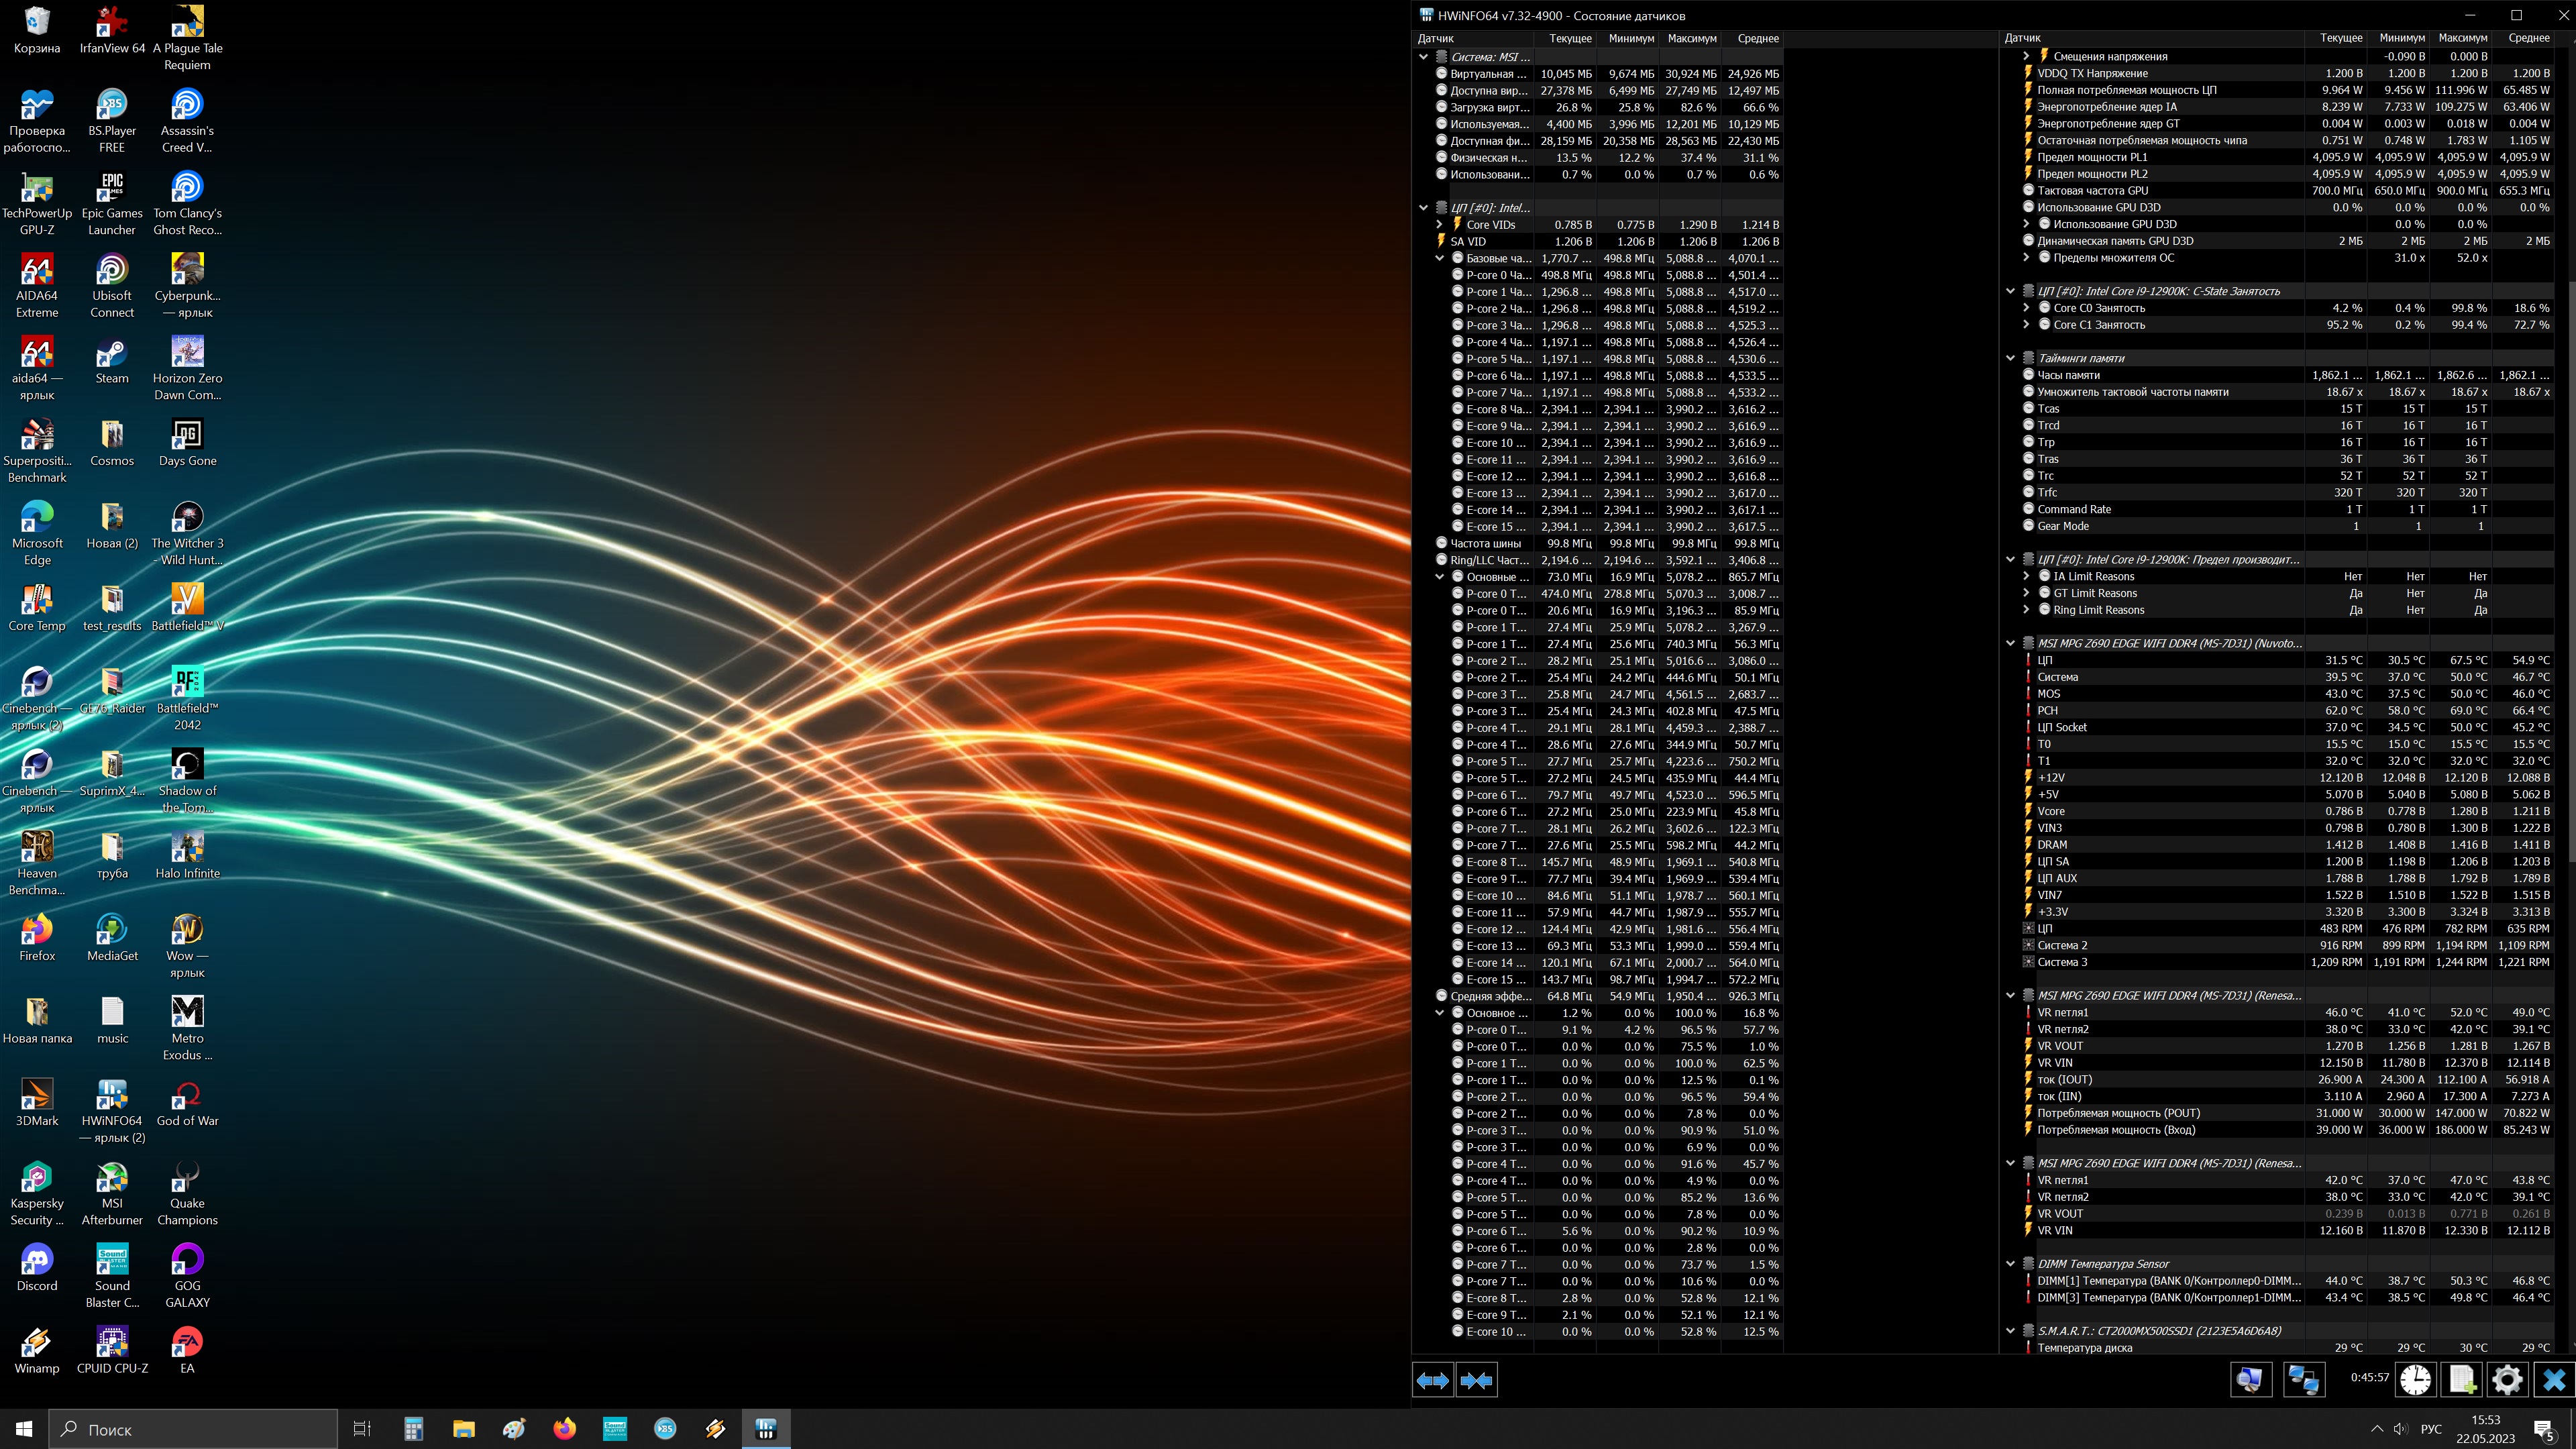Viewport: 2576px width, 1449px height.
Task: Click the Среднее column header on the right panel
Action: (2528, 38)
